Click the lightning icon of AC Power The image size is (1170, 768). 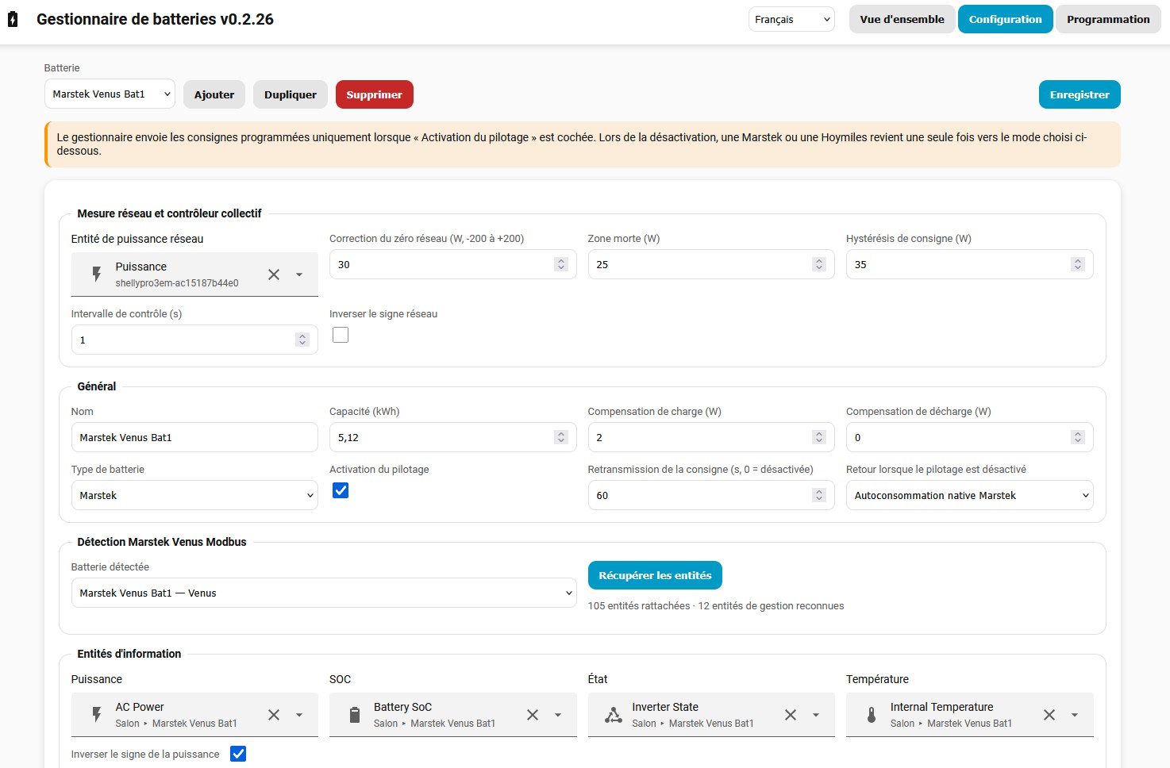(97, 715)
